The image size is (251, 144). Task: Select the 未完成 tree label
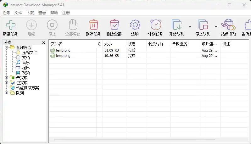click(22, 78)
